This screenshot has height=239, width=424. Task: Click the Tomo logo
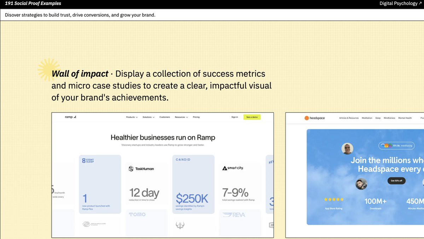pos(137,214)
